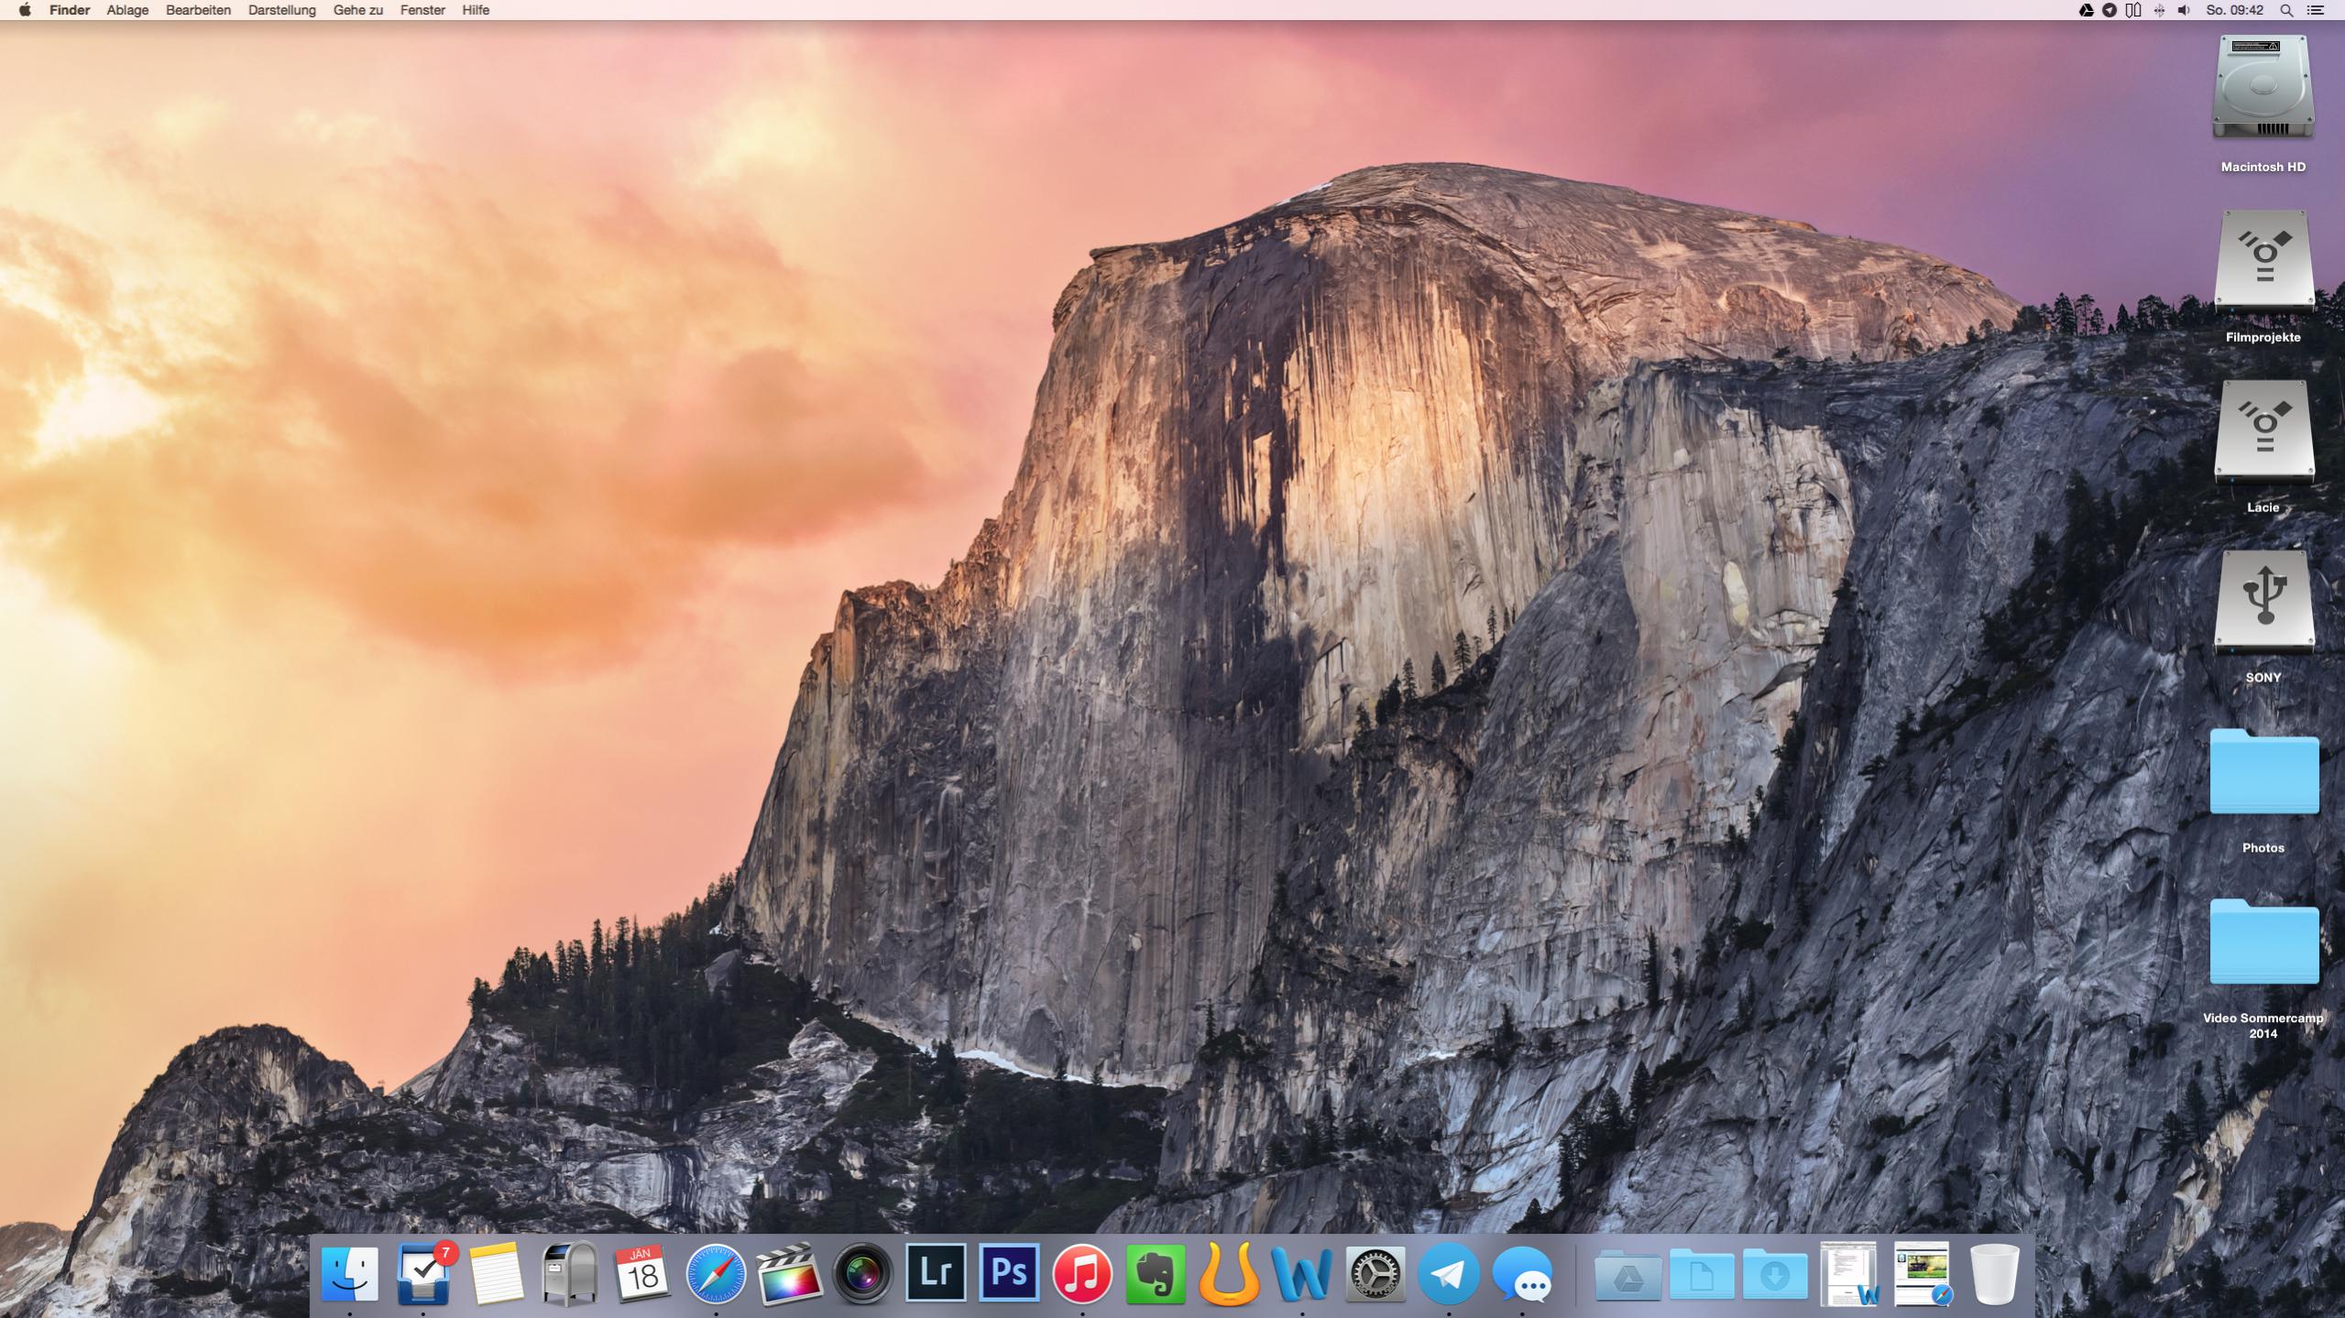Open the Bluetooth status menu

pyautogui.click(x=2159, y=10)
